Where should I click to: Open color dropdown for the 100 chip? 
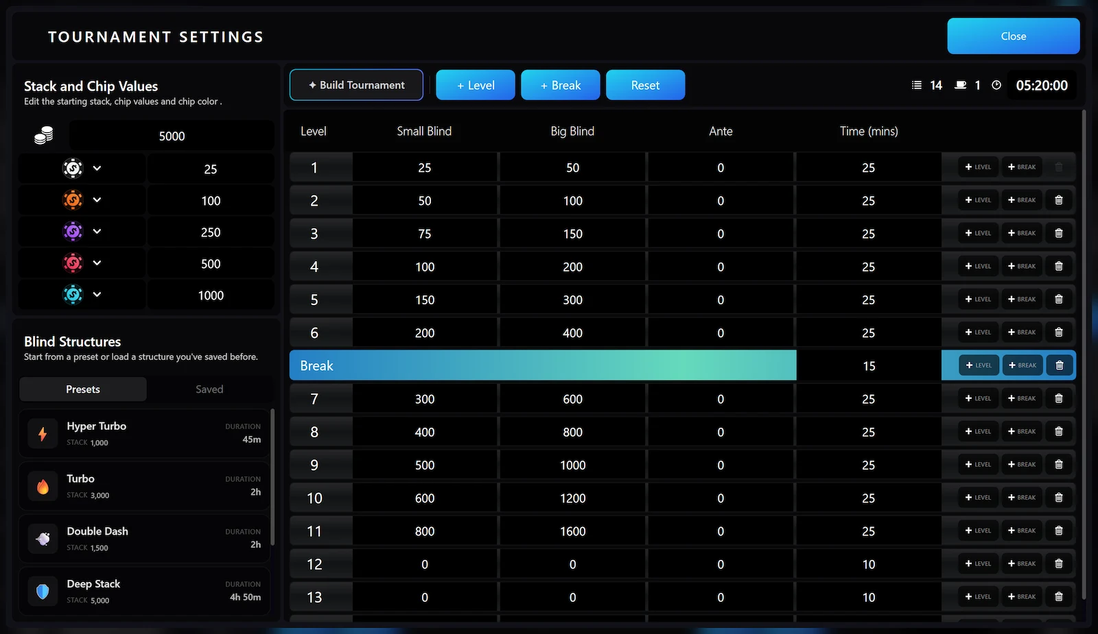coord(97,199)
